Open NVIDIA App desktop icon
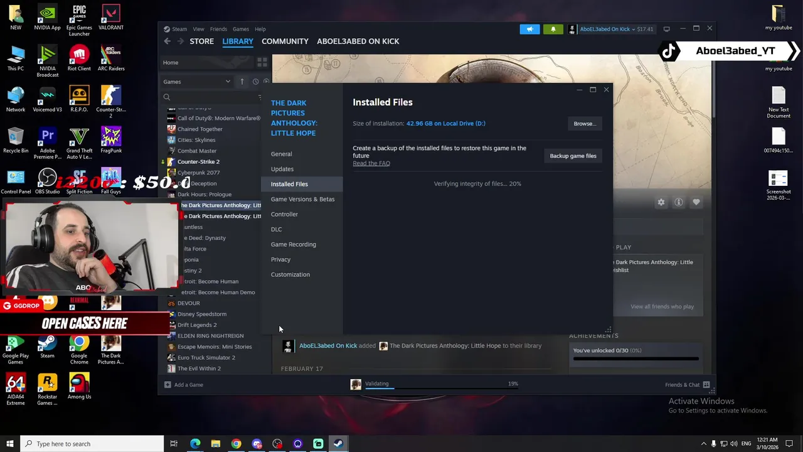The image size is (803, 452). 47,18
